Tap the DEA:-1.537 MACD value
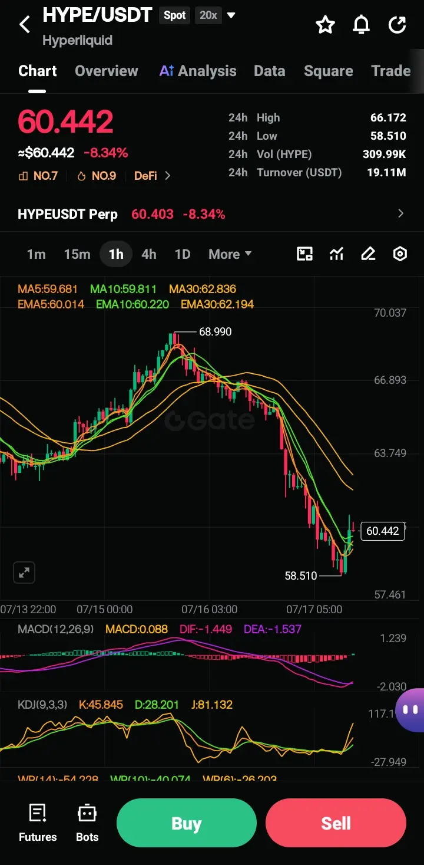The width and height of the screenshot is (424, 865). coord(273,629)
